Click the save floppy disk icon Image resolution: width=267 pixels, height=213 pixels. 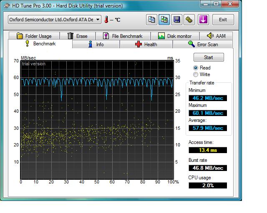[176, 20]
